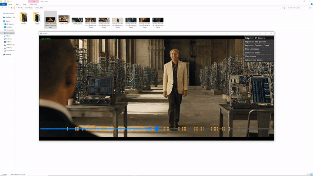Open Network in the navigation pane
Viewport: 313px width, 176px height.
pyautogui.click(x=7, y=54)
